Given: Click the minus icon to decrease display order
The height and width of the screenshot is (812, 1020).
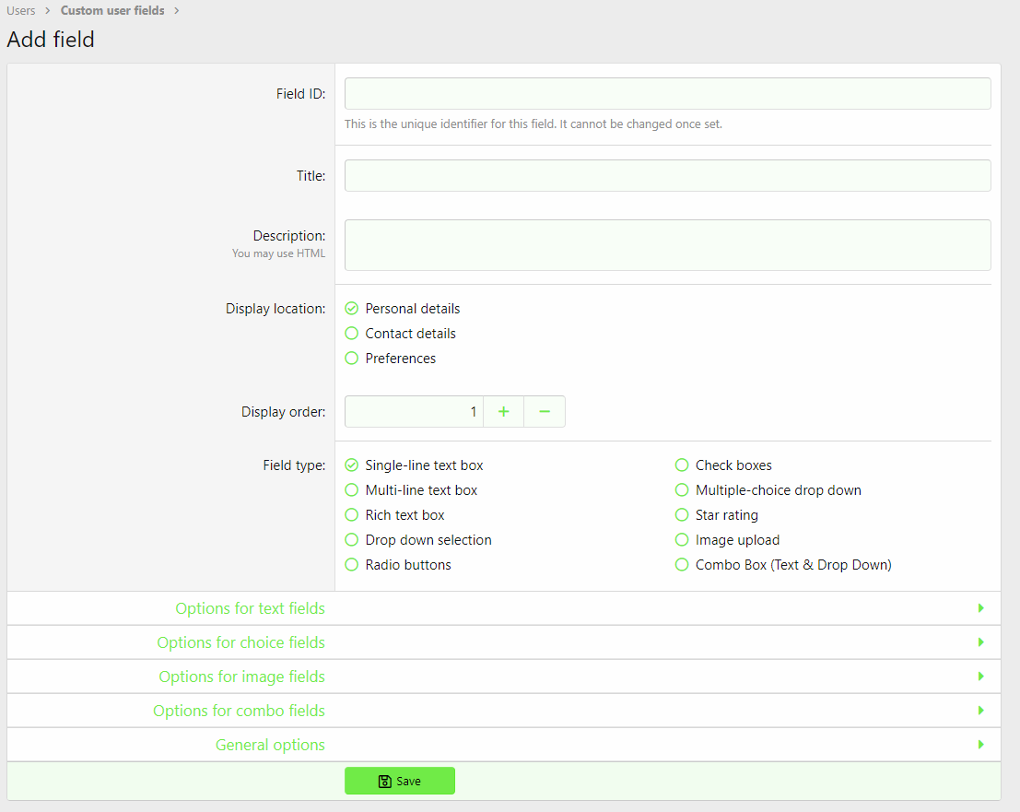Looking at the screenshot, I should pyautogui.click(x=545, y=412).
